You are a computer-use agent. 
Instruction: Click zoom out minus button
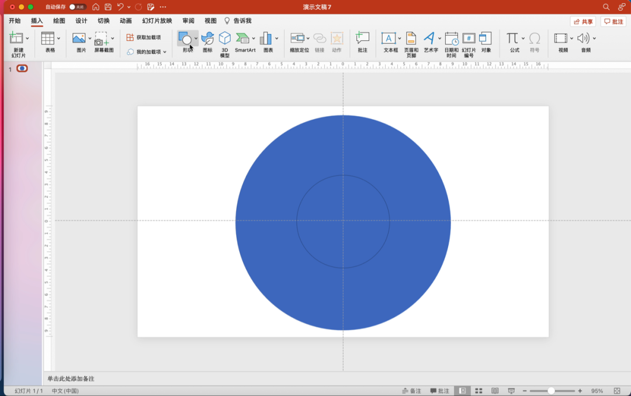pyautogui.click(x=524, y=391)
